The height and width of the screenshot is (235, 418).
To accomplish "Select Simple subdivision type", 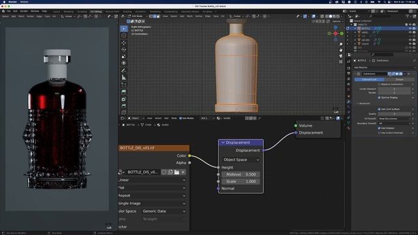I will 399,80.
